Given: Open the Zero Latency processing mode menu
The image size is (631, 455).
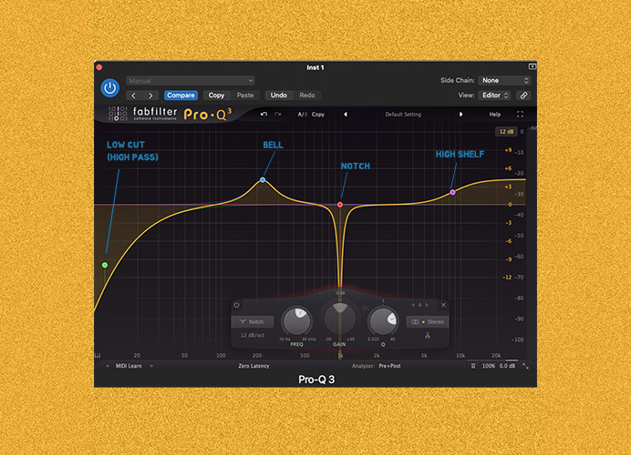Looking at the screenshot, I should pyautogui.click(x=253, y=366).
